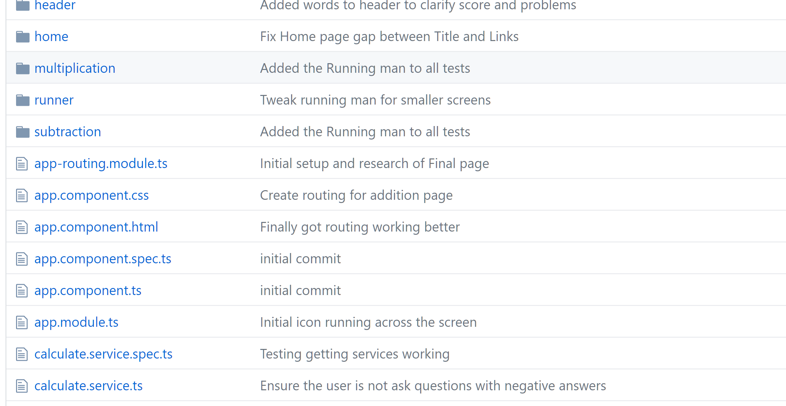Click file icon beside app.module.ts
This screenshot has height=406, width=786.
pyautogui.click(x=22, y=322)
